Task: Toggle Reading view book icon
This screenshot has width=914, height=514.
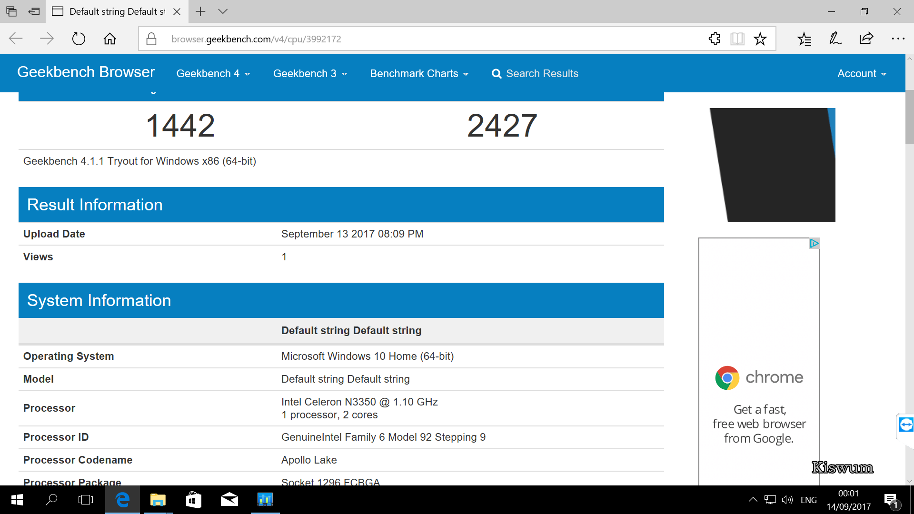Action: tap(737, 39)
